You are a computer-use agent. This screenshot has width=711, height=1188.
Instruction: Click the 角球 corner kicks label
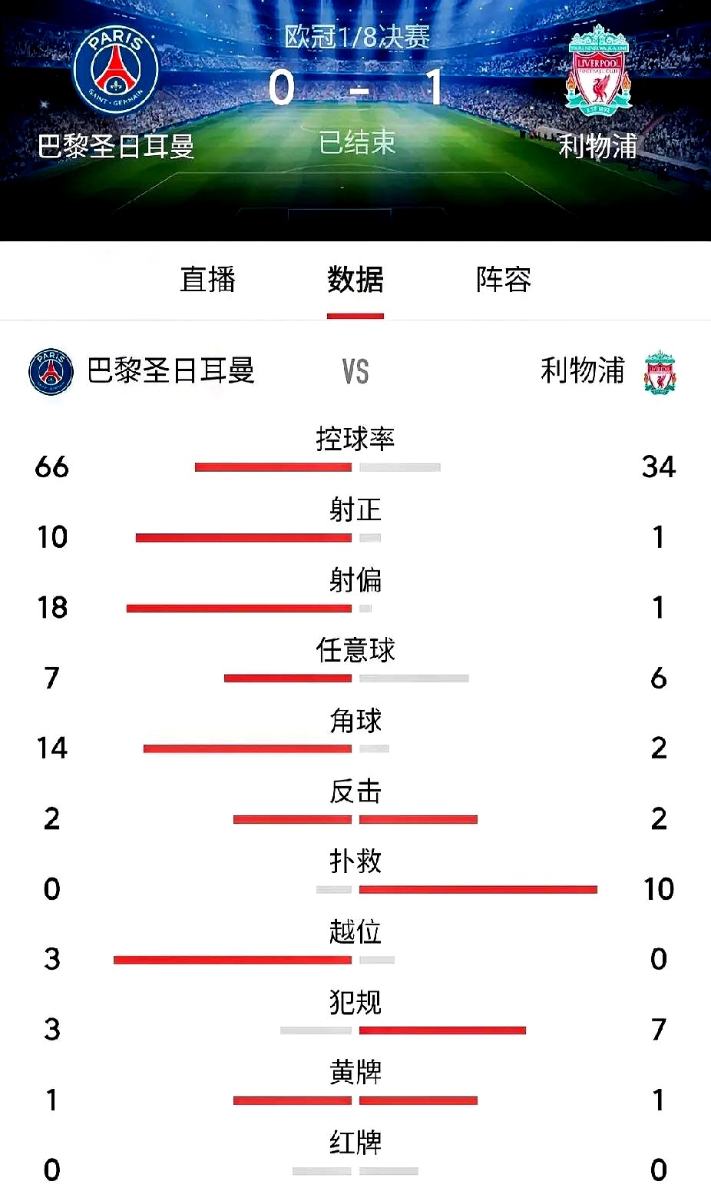(355, 721)
